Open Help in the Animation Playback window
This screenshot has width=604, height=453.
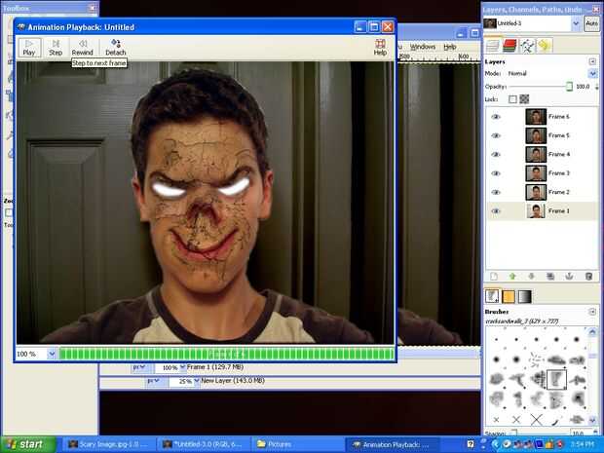point(380,48)
